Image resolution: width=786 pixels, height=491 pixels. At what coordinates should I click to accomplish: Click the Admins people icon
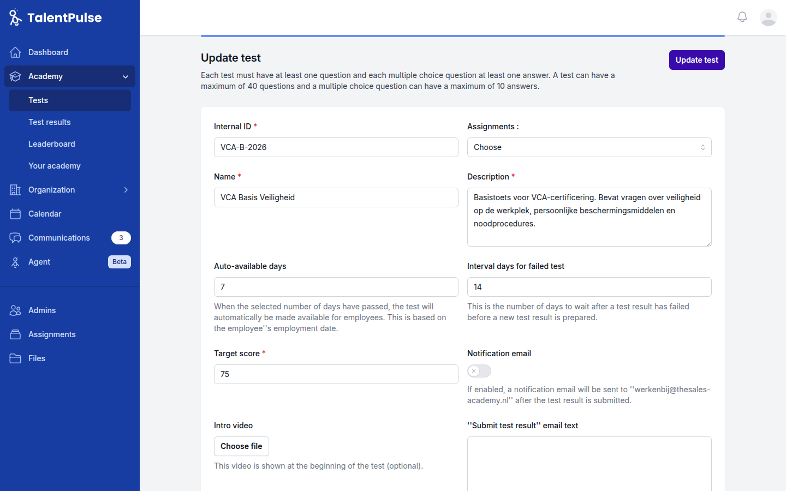click(x=15, y=310)
